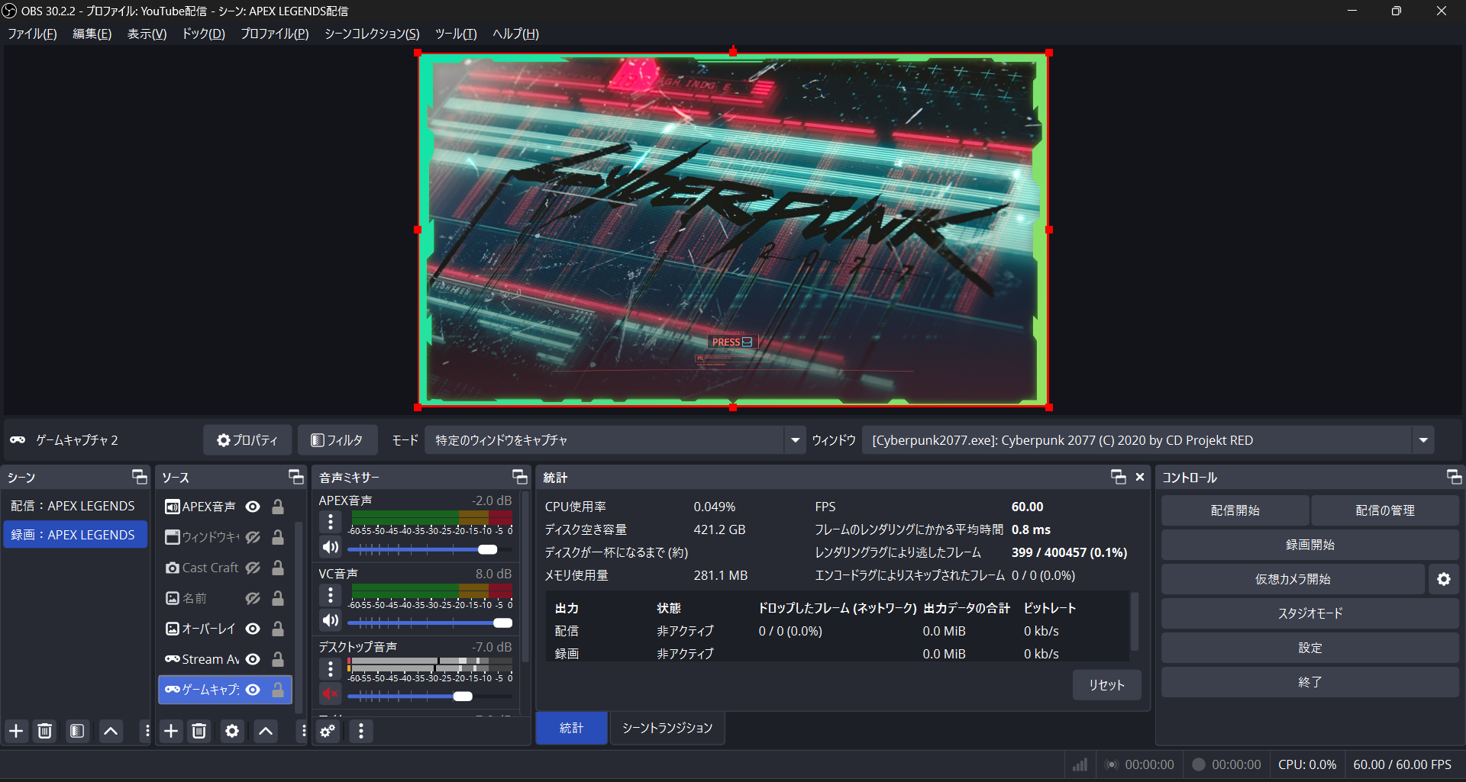Open ヘルプ menu

coord(515,34)
